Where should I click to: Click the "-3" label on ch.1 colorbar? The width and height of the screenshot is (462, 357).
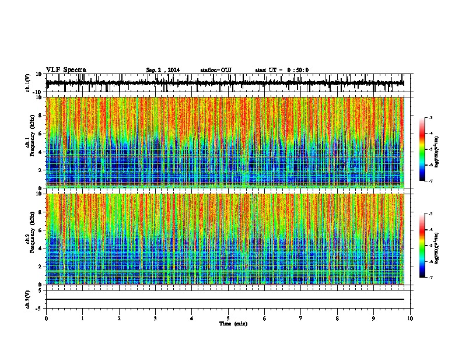pyautogui.click(x=430, y=117)
